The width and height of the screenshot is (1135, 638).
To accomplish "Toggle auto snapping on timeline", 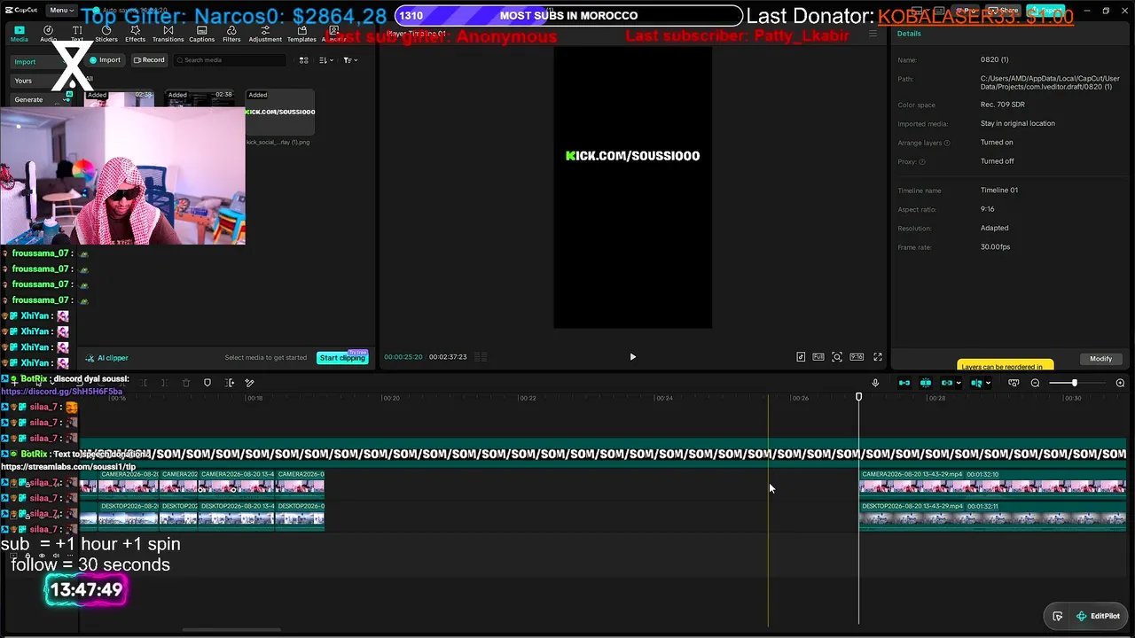I will pyautogui.click(x=926, y=383).
